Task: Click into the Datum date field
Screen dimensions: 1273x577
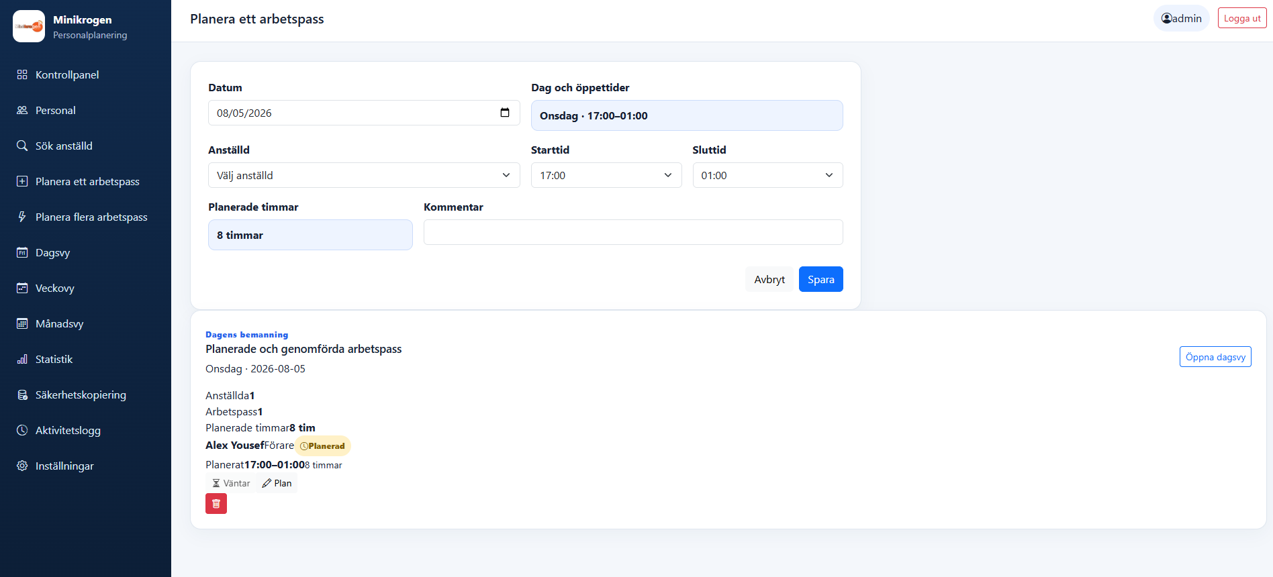Action: [364, 113]
